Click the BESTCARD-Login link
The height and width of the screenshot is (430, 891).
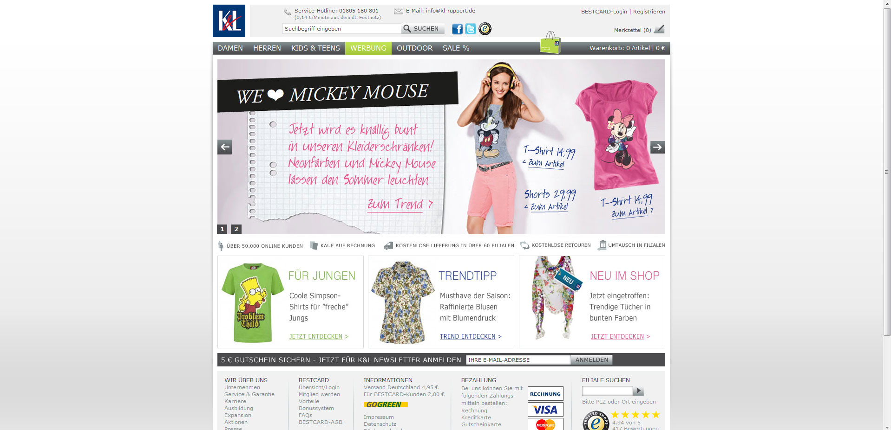[603, 12]
